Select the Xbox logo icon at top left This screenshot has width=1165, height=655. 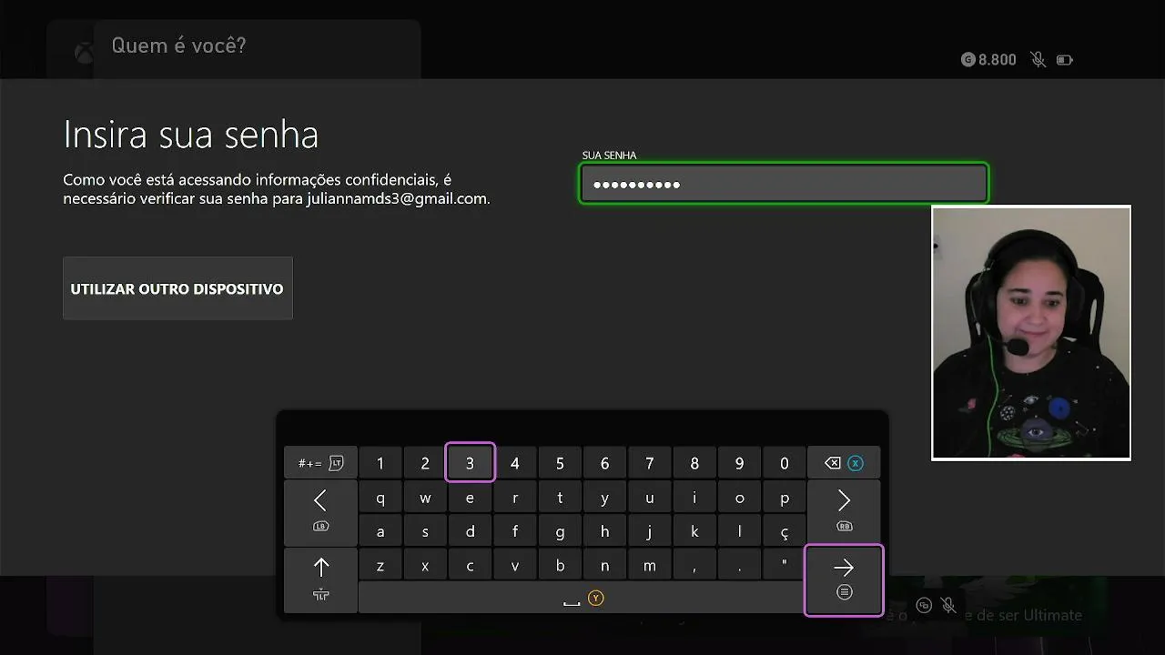pyautogui.click(x=84, y=53)
